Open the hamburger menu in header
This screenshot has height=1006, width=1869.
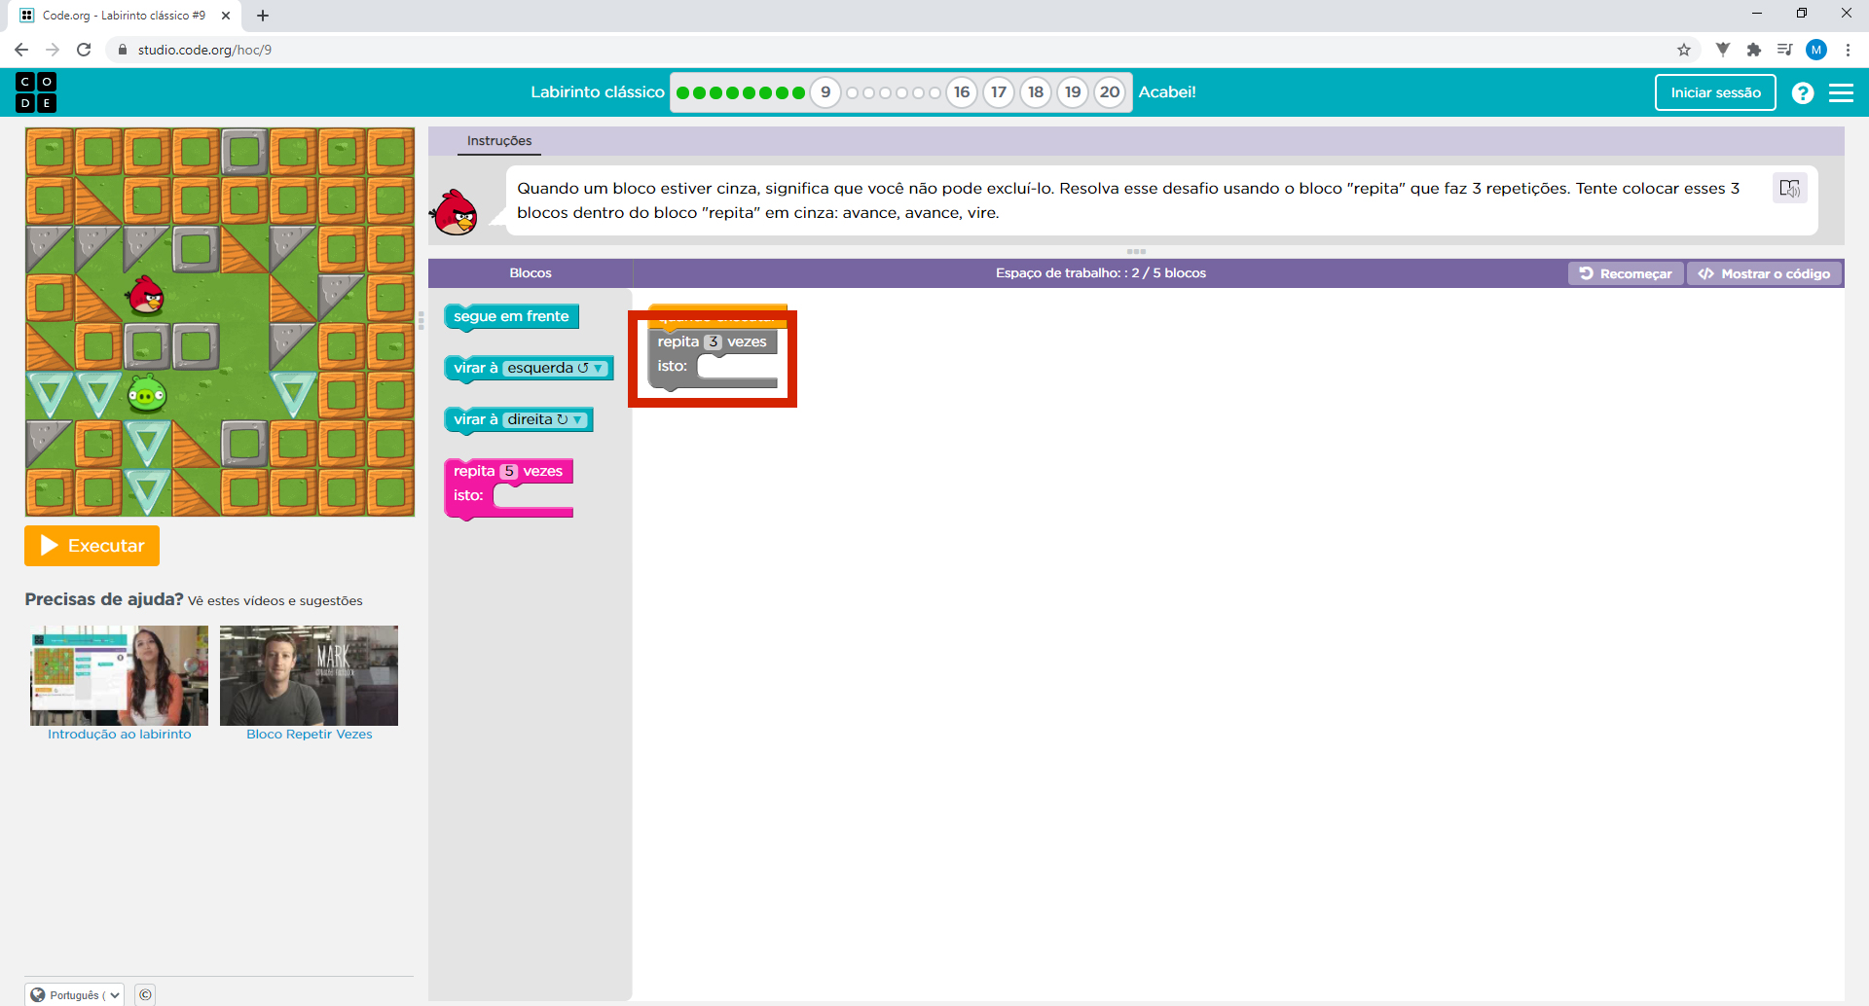click(1841, 92)
